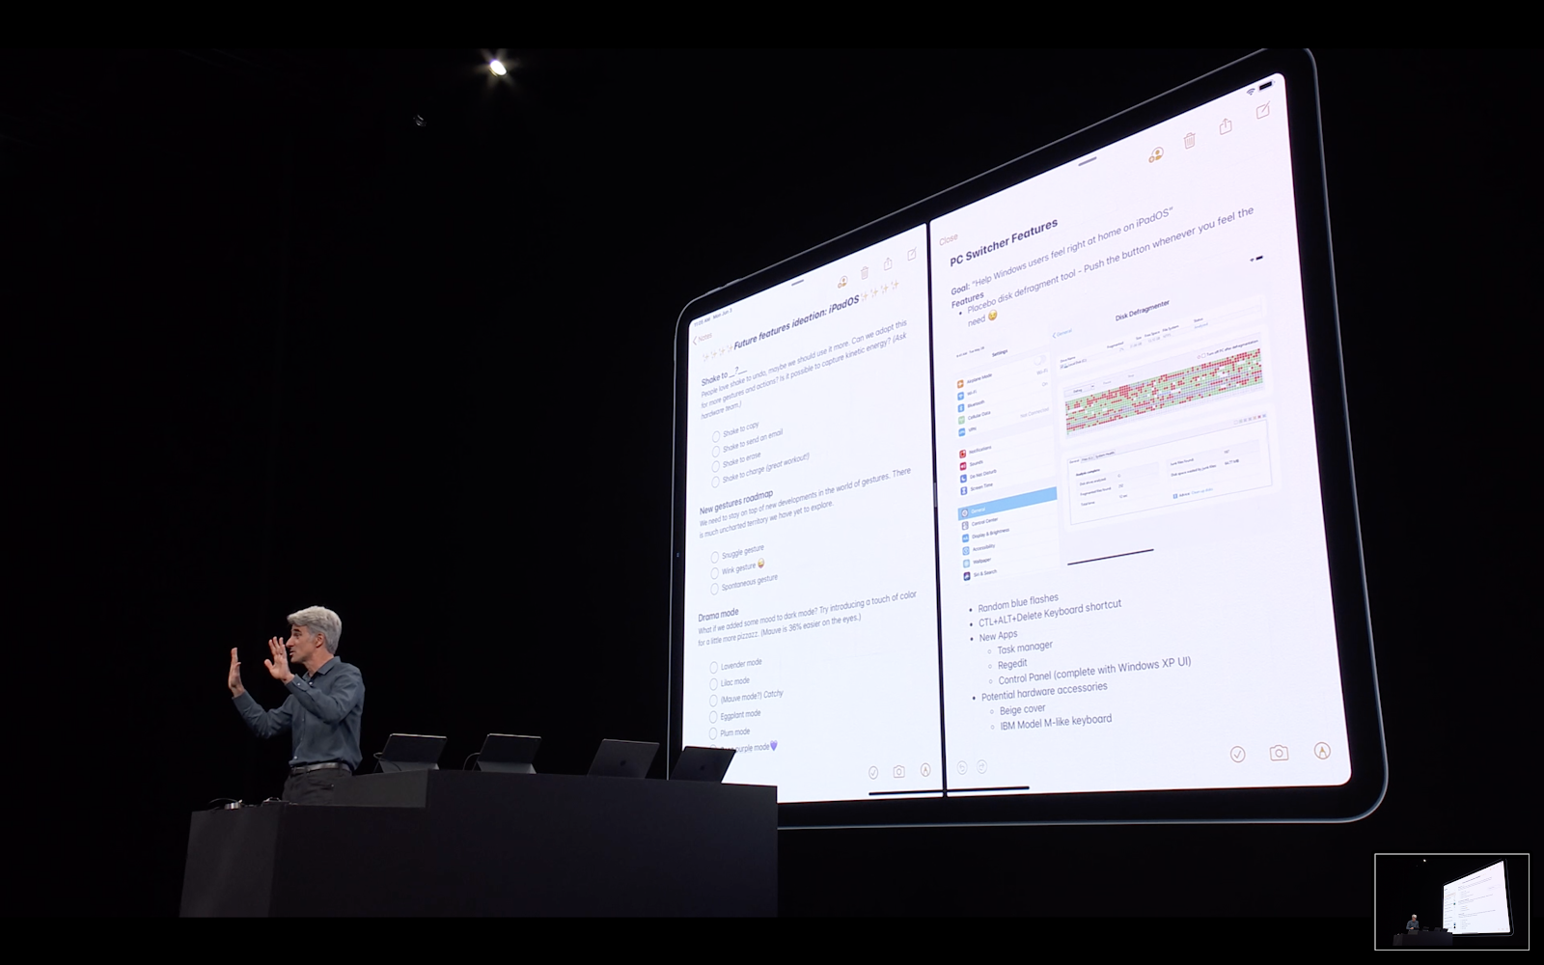Tap the 'Drama mode' heading
Image resolution: width=1544 pixels, height=965 pixels.
[x=718, y=614]
